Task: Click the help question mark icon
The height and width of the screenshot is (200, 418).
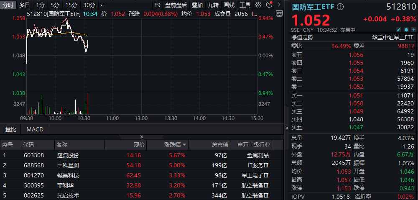Action: coord(268,5)
